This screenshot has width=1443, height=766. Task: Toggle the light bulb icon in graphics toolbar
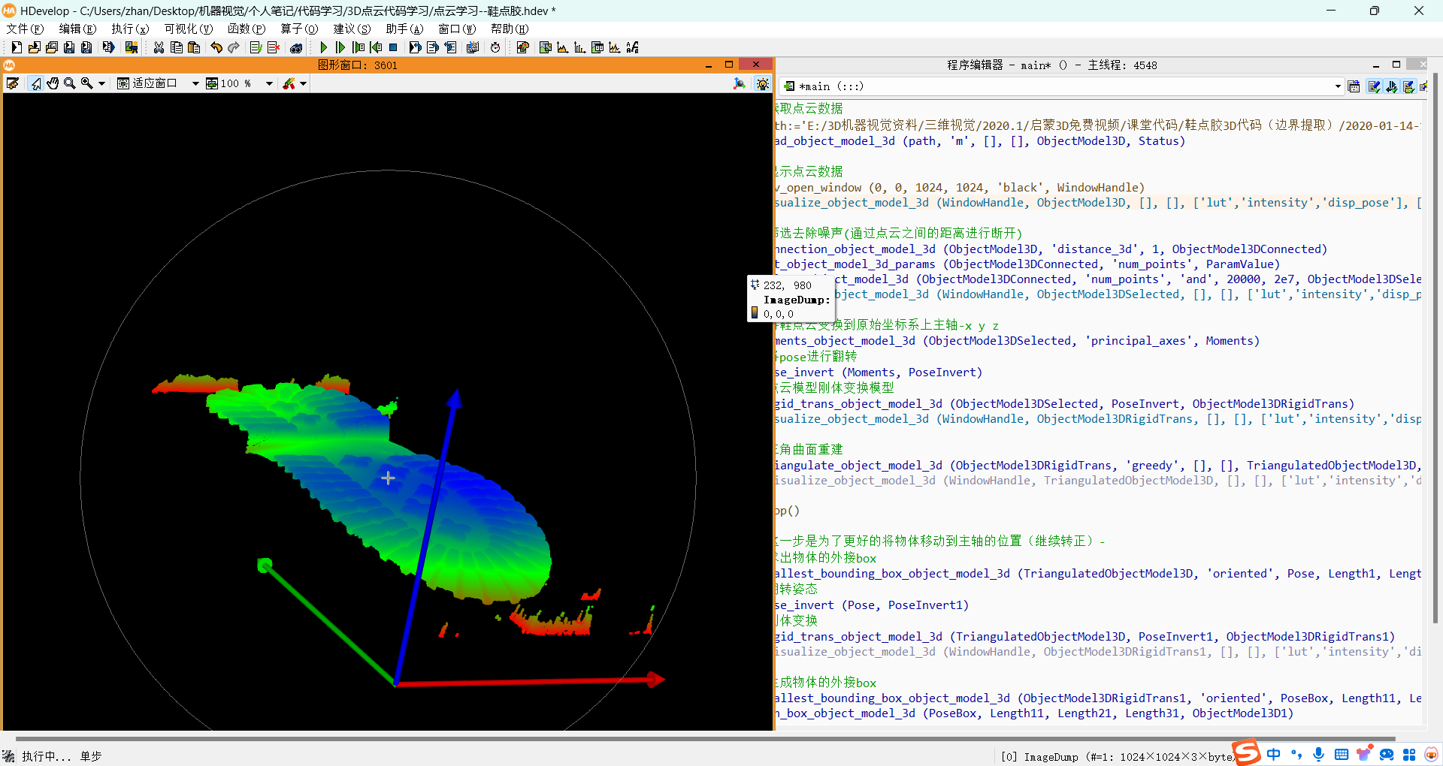coord(763,83)
